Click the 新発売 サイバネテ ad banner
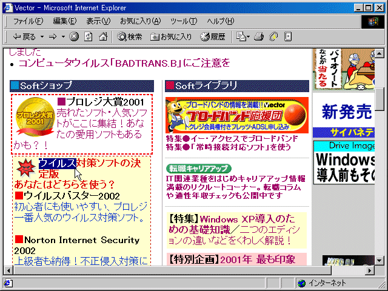 [344, 115]
